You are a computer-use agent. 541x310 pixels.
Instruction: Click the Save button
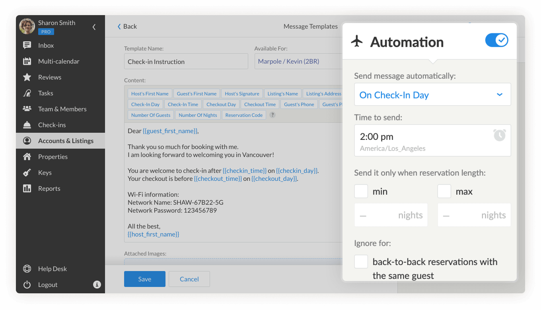coord(145,279)
